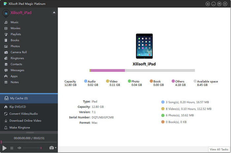Click the snapshot camera icon

[51, 148]
